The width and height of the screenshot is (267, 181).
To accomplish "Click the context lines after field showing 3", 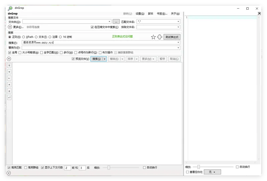I will click(82, 168).
